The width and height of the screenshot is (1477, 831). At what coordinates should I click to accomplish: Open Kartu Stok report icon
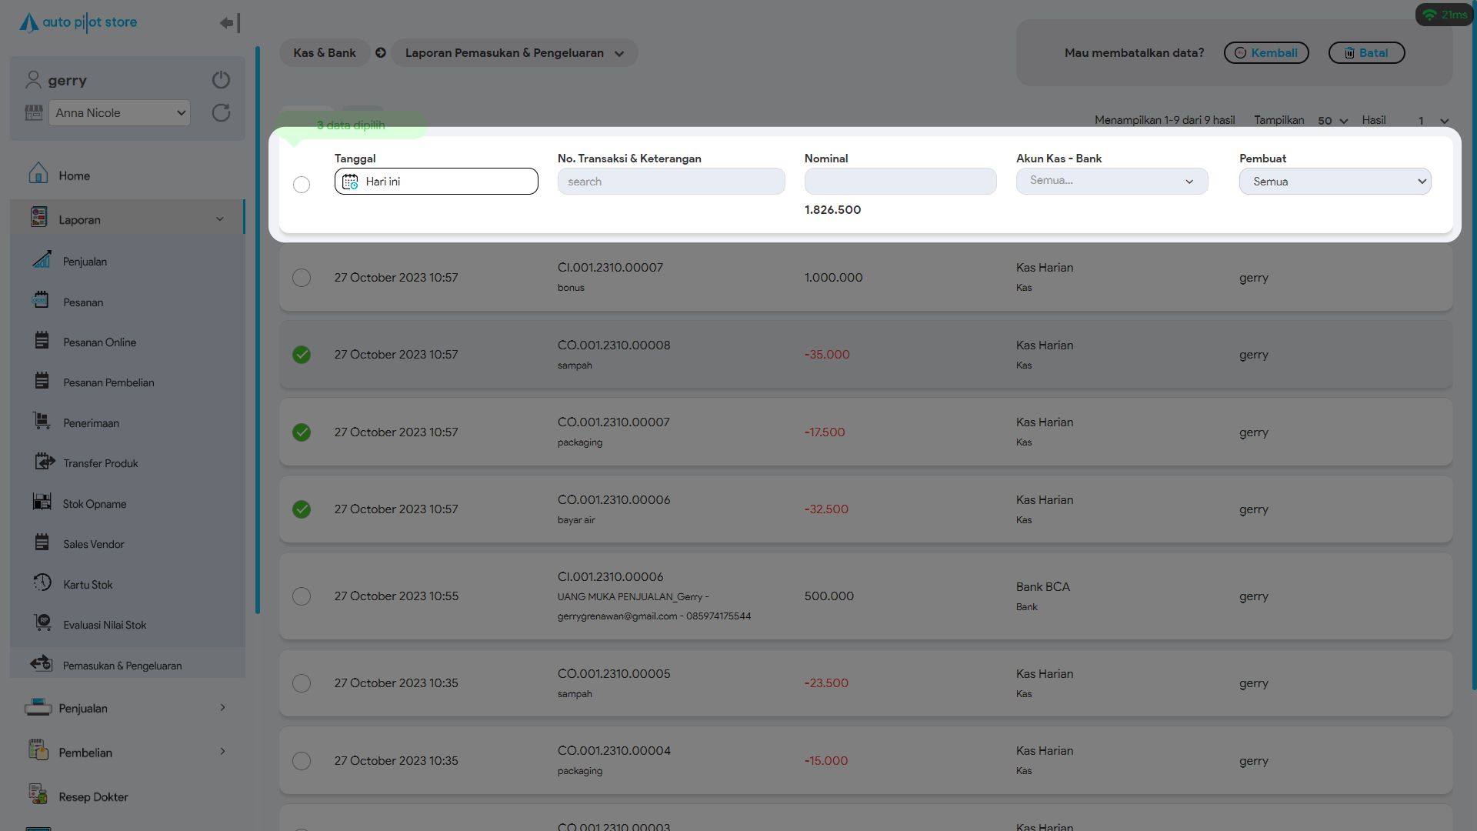pos(42,583)
